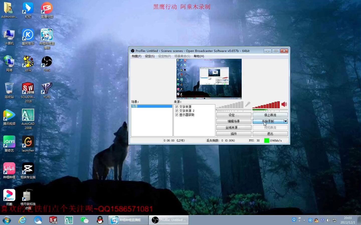Click the 0:06:00 (LIVE) status text

(x=174, y=140)
